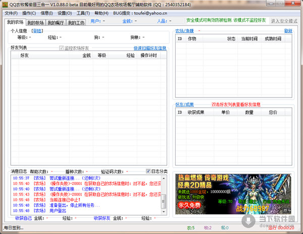Viewport: 303px width, 234px height.
Task: Click the 收获自己 label
Action: [23, 218]
